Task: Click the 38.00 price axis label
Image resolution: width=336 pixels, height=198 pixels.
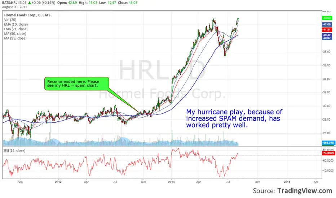Action: [327, 52]
